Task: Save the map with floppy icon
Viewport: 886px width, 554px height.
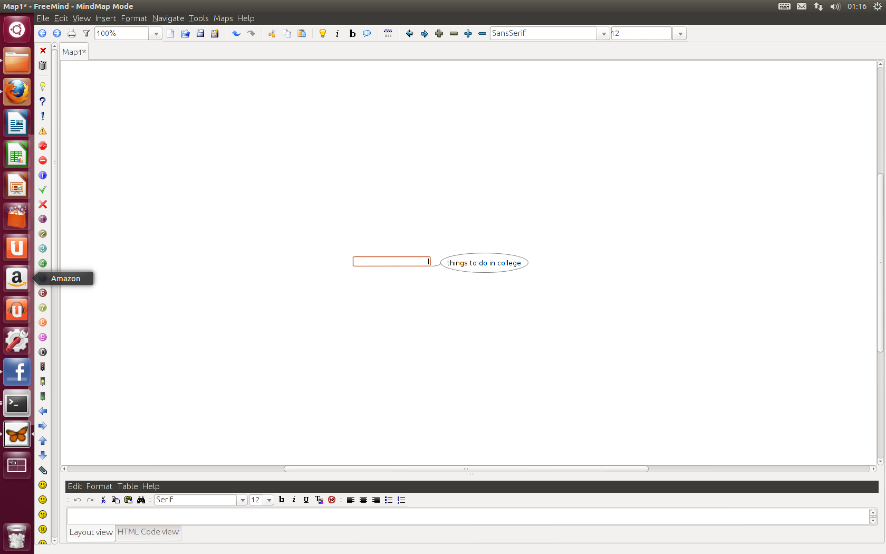Action: click(200, 33)
